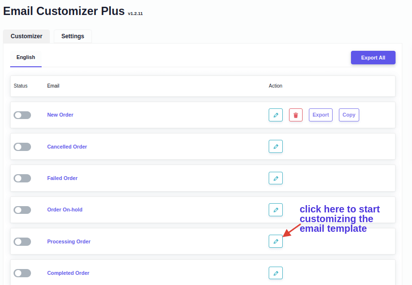
Task: Click pencil icon for Cancelled Order
Action: (x=275, y=147)
